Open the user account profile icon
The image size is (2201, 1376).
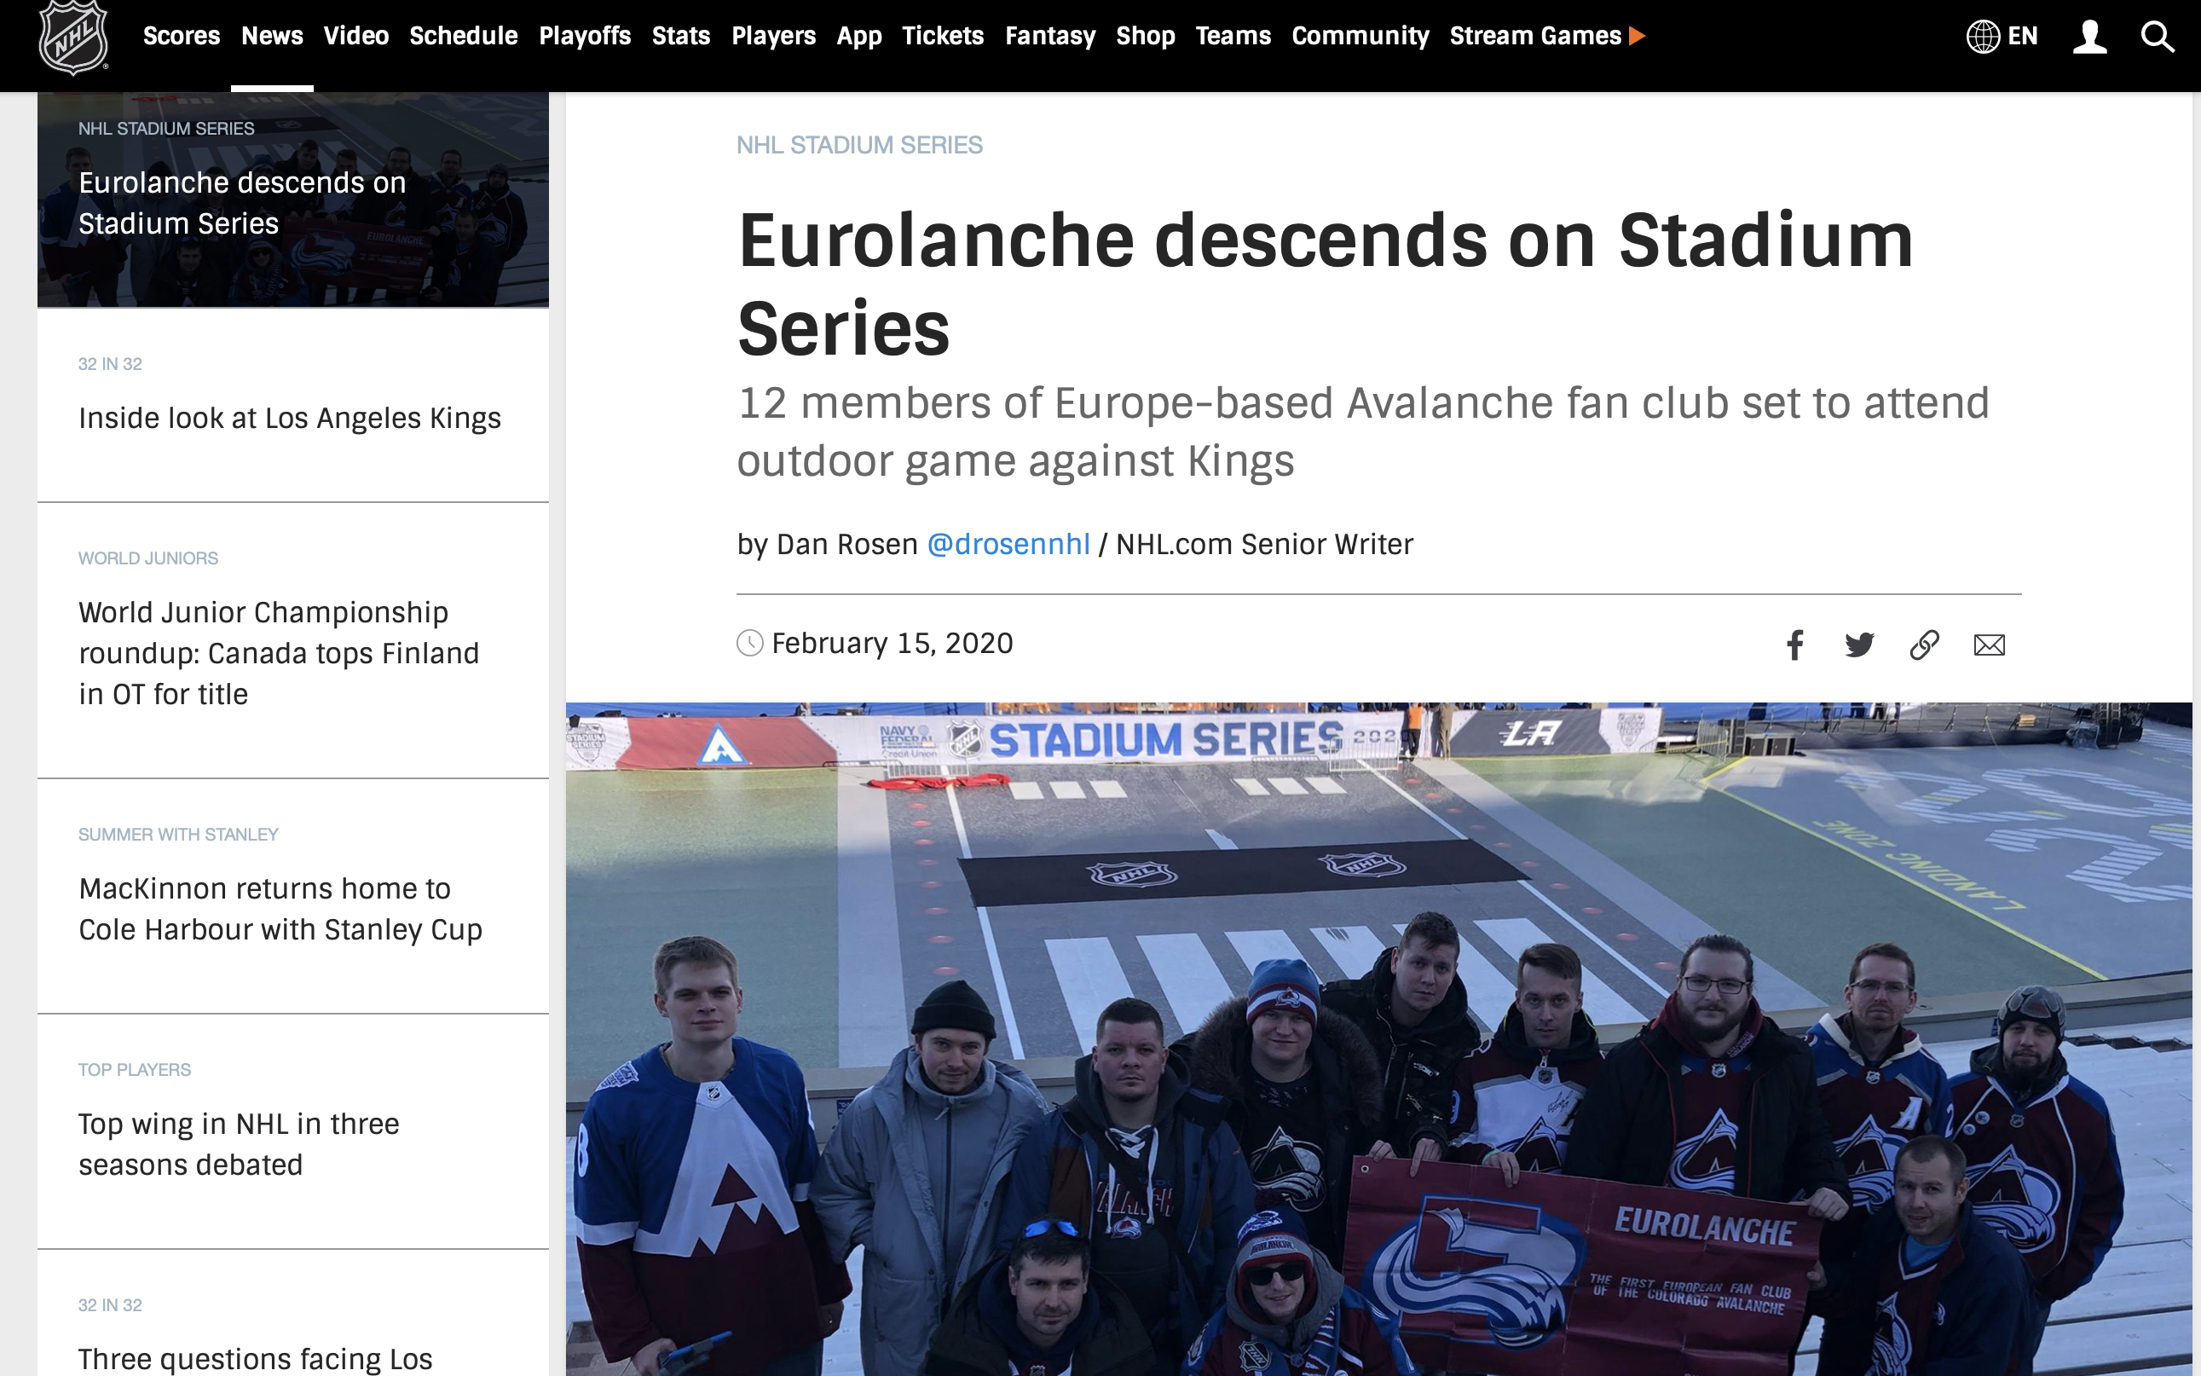2090,37
